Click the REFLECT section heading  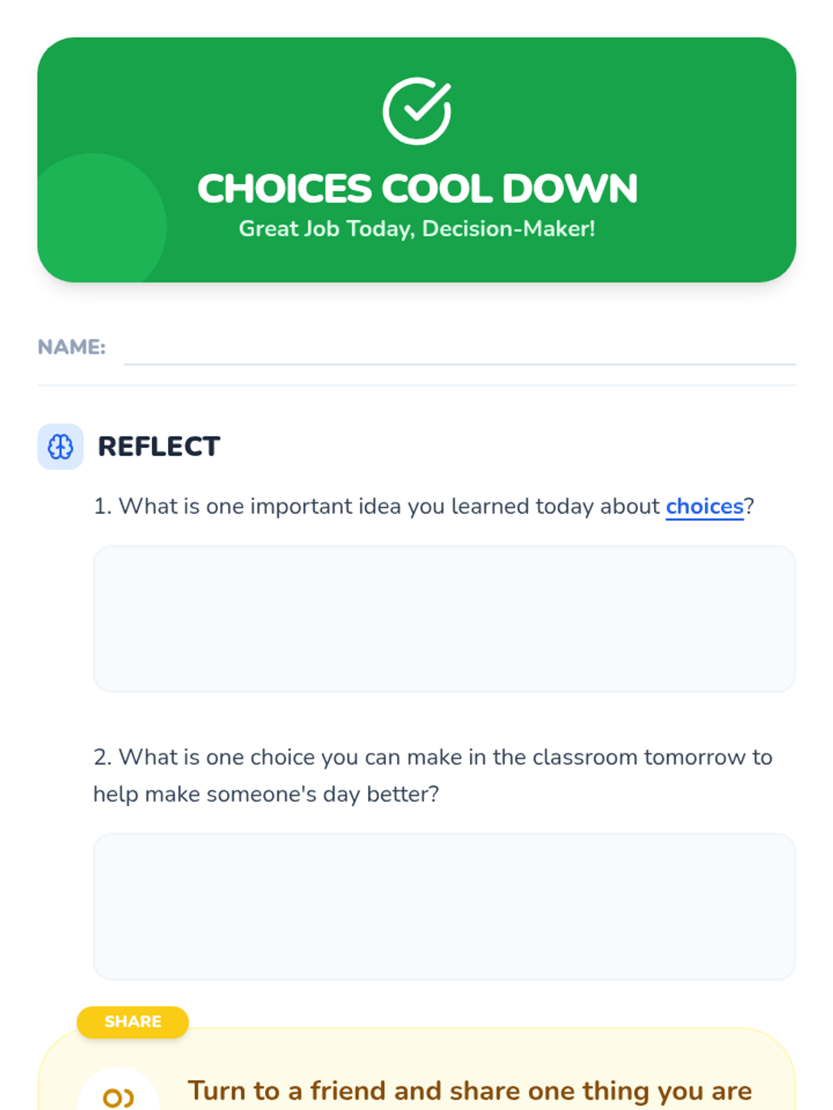(x=159, y=447)
